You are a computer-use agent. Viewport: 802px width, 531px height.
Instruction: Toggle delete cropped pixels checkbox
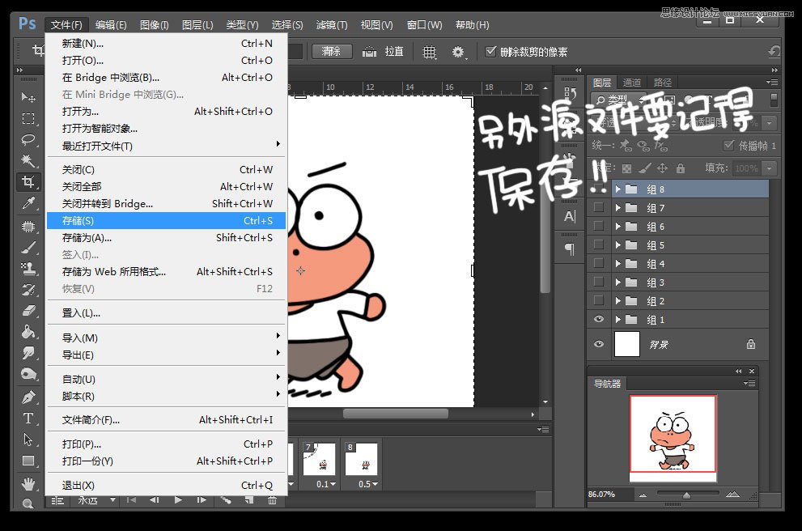(490, 51)
